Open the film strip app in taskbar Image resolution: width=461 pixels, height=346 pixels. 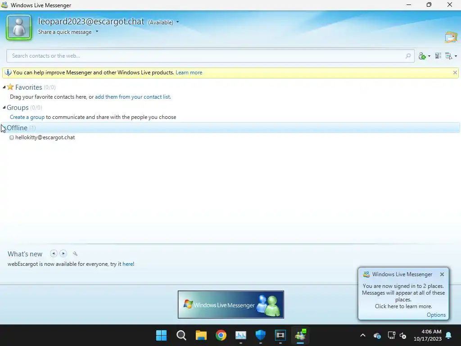pyautogui.click(x=280, y=335)
